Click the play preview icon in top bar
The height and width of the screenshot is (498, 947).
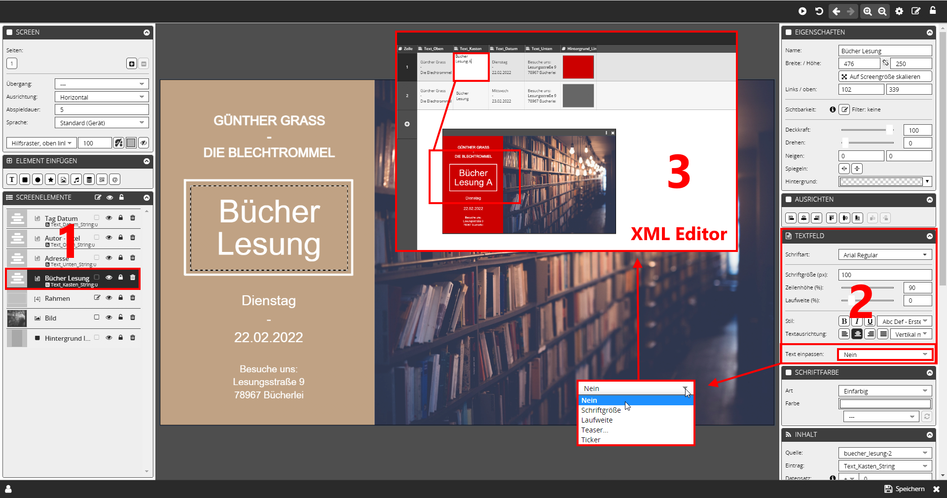point(802,11)
